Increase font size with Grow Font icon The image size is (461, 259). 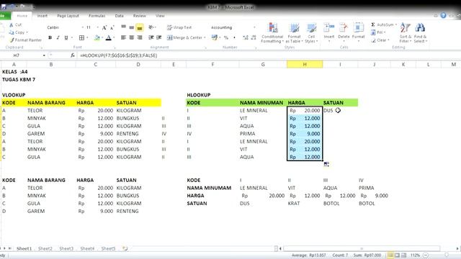104,27
